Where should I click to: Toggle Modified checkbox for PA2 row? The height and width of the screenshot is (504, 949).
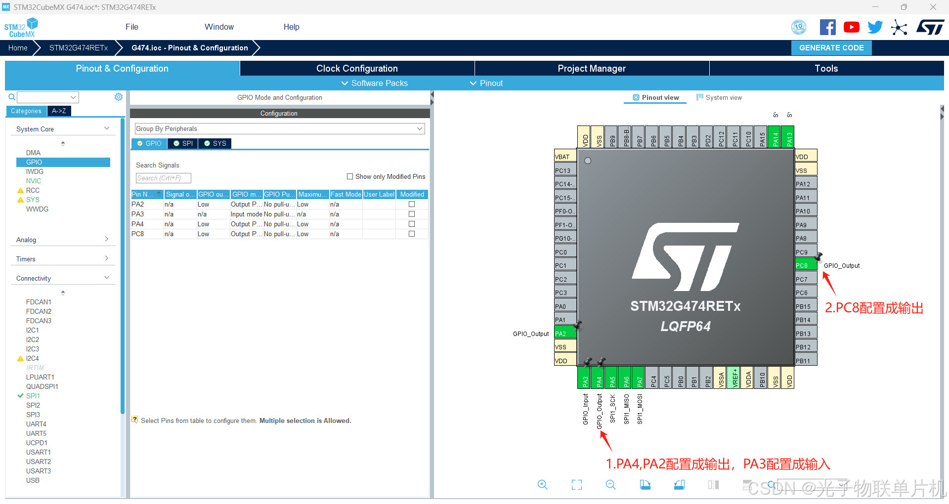click(412, 204)
